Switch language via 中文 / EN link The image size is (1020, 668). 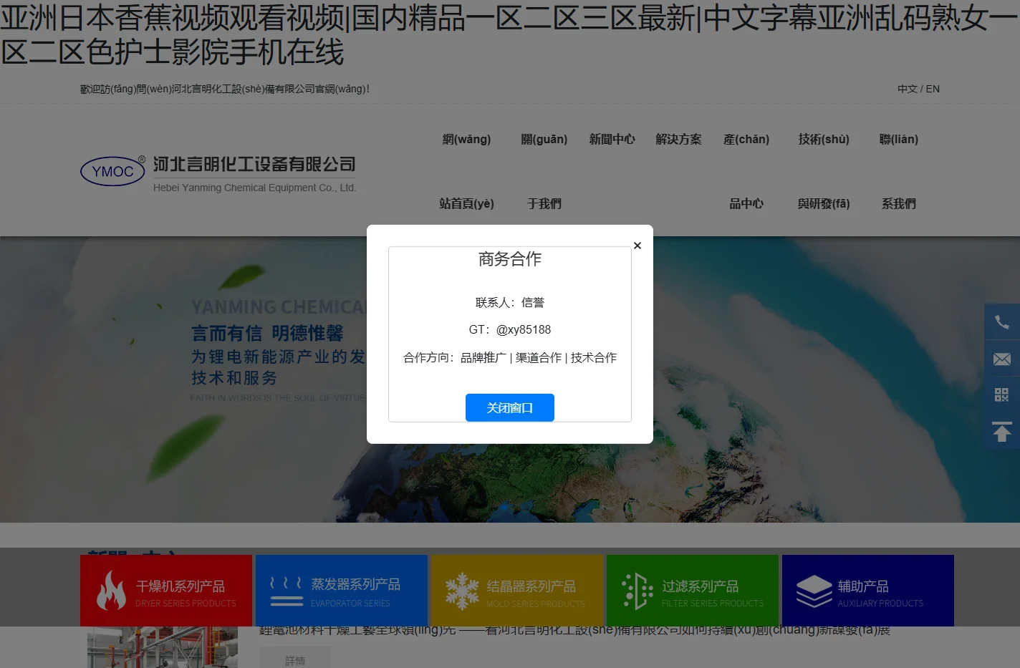pos(918,89)
